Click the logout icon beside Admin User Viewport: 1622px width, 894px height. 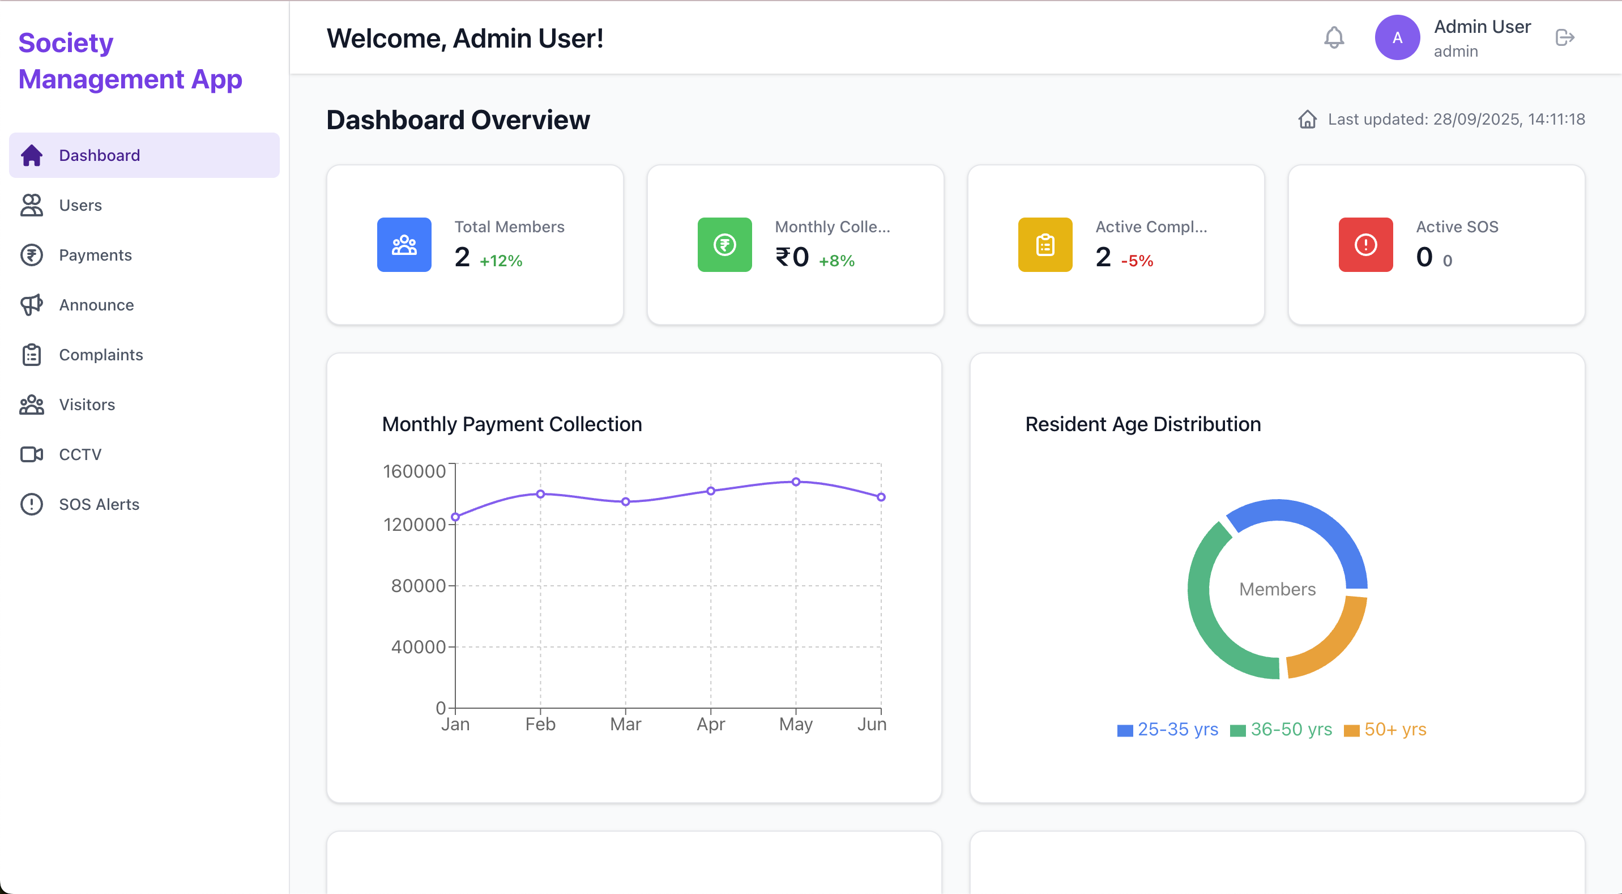tap(1564, 38)
